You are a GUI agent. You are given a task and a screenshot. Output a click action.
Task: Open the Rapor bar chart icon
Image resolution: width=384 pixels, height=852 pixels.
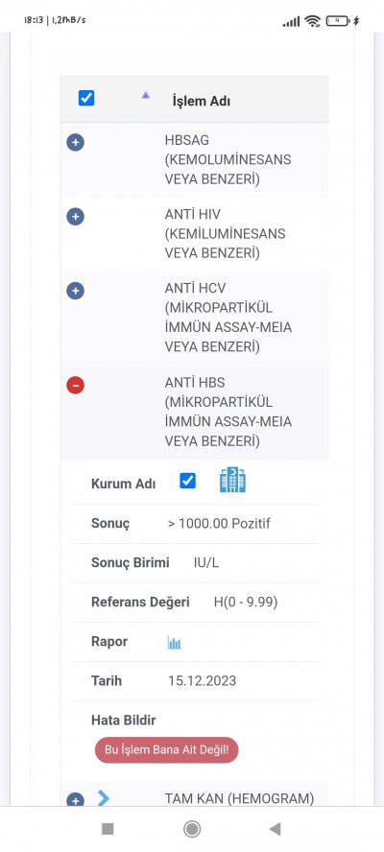(174, 643)
